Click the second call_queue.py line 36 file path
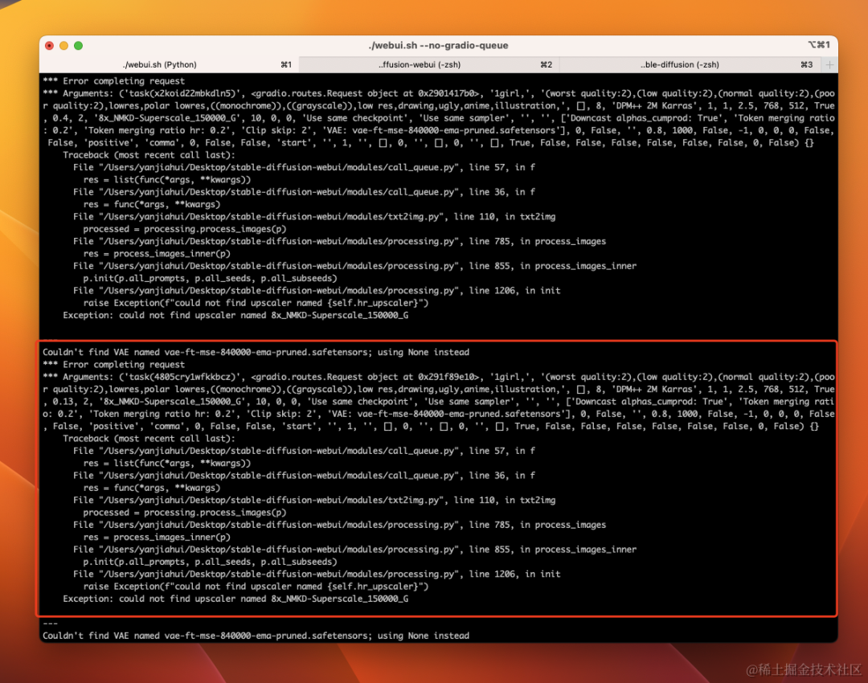Viewport: 868px width, 683px height. [304, 476]
